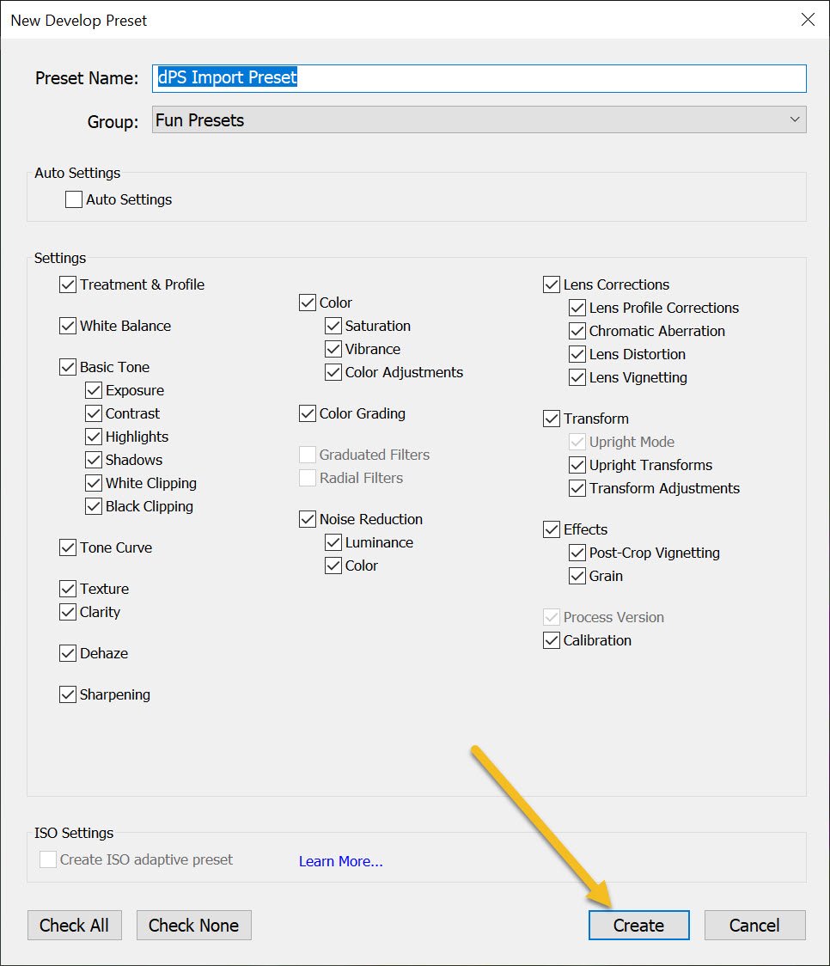
Task: Uncheck Vibrance under Color
Action: [x=333, y=349]
